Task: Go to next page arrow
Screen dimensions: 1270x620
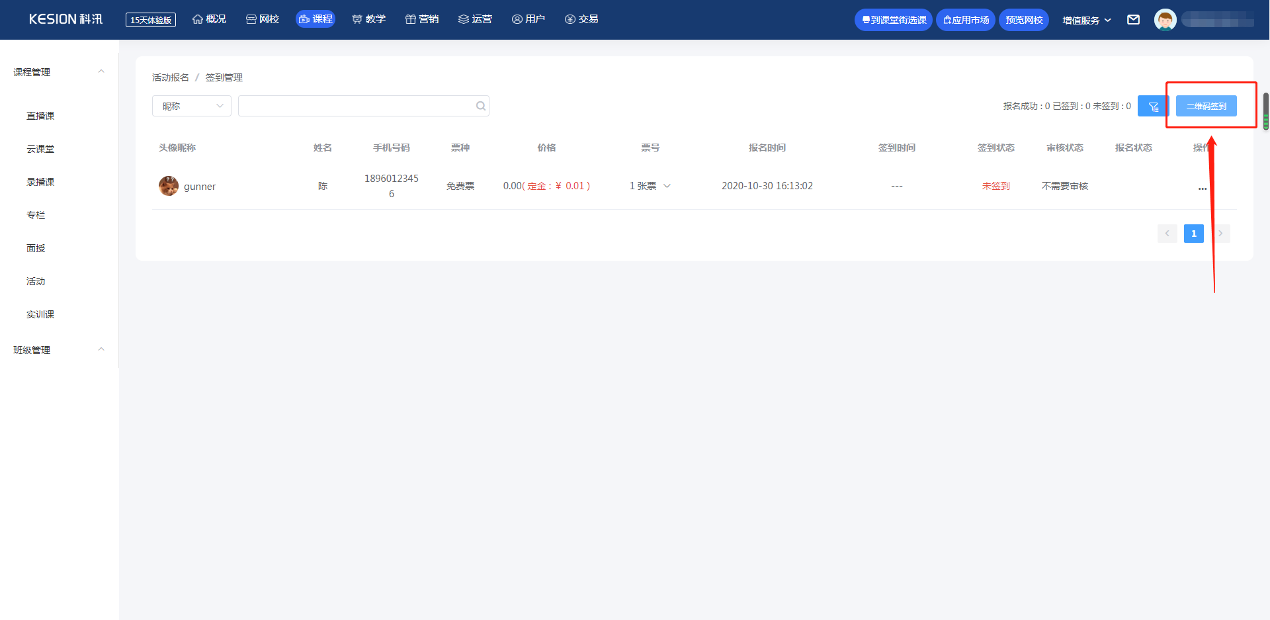Action: pos(1220,234)
